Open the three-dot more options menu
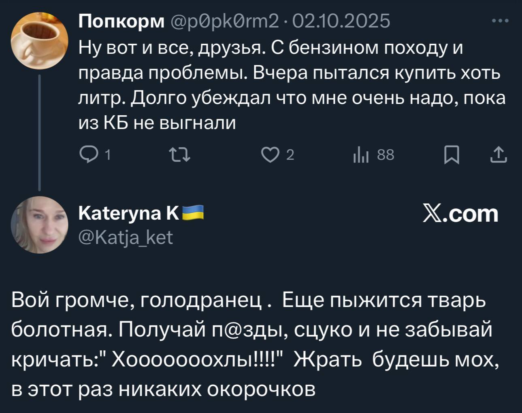This screenshot has width=522, height=413. (500, 21)
